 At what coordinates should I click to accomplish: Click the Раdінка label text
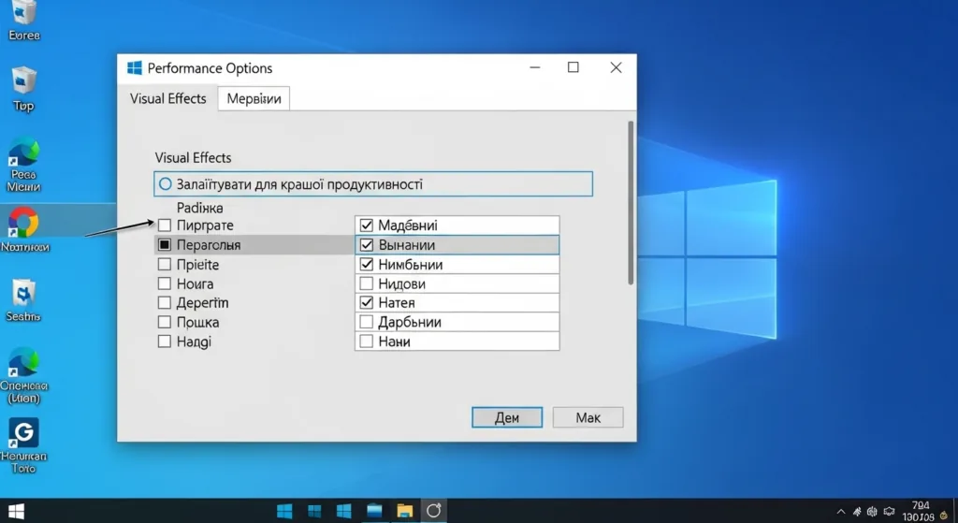[200, 208]
